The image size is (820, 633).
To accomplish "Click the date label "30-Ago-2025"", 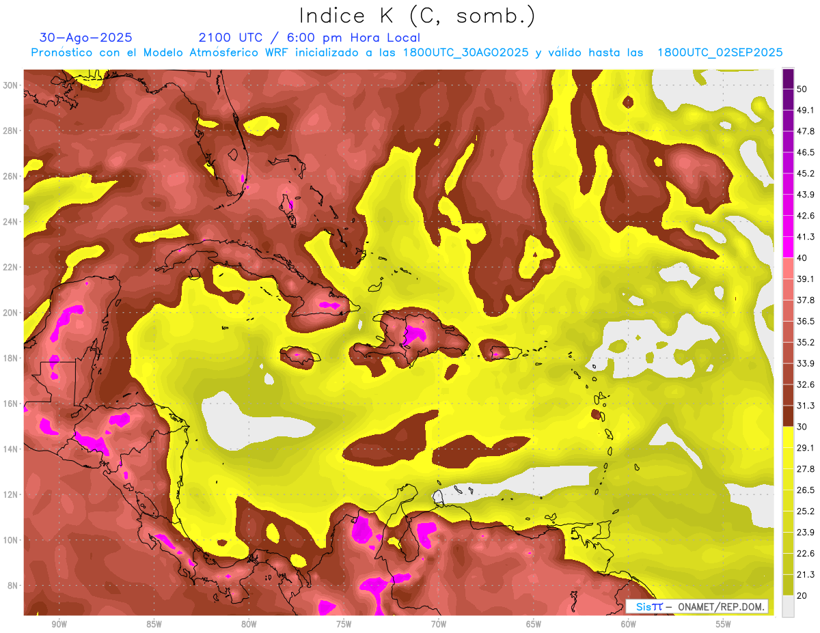I will (85, 38).
